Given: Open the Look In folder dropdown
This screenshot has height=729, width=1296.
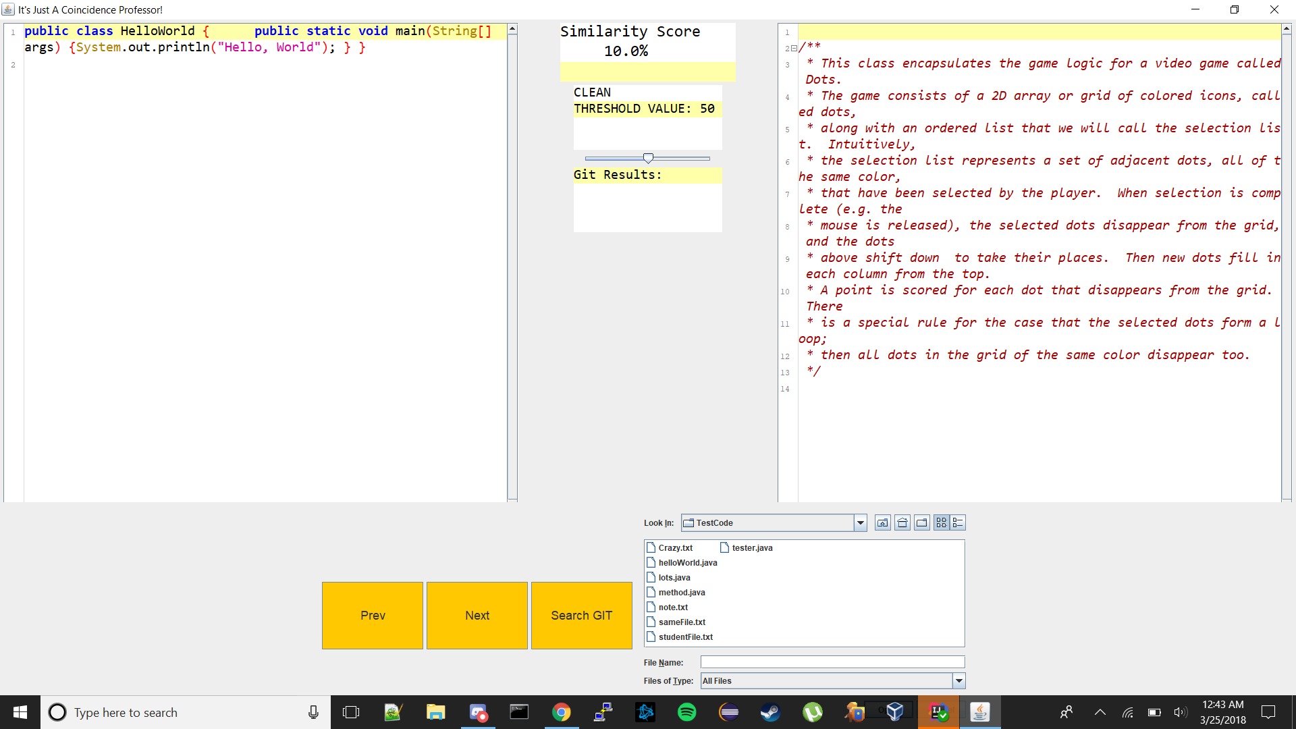Looking at the screenshot, I should click(860, 523).
